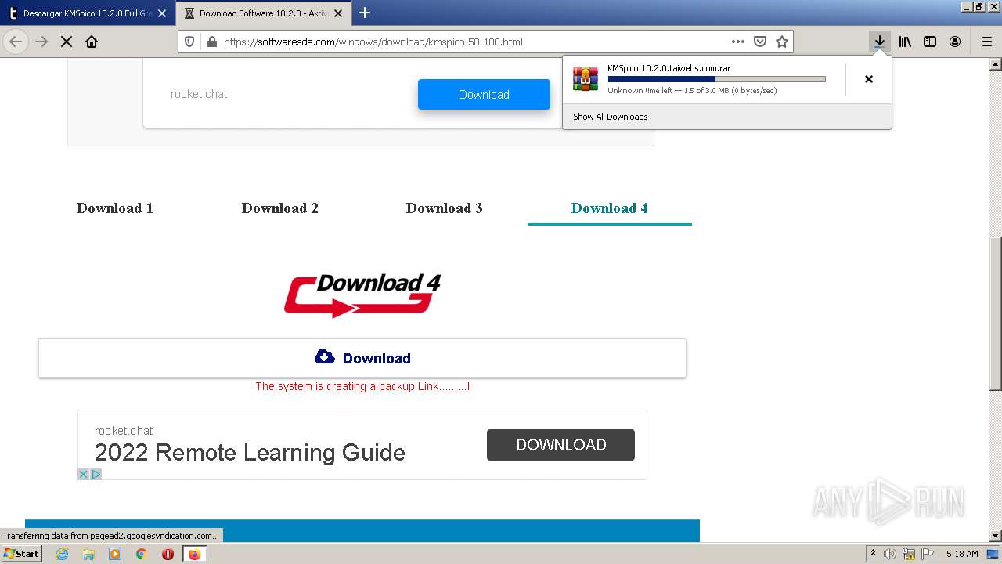Select the Download Software 10.2.0 tab
1002x564 pixels.
(263, 13)
